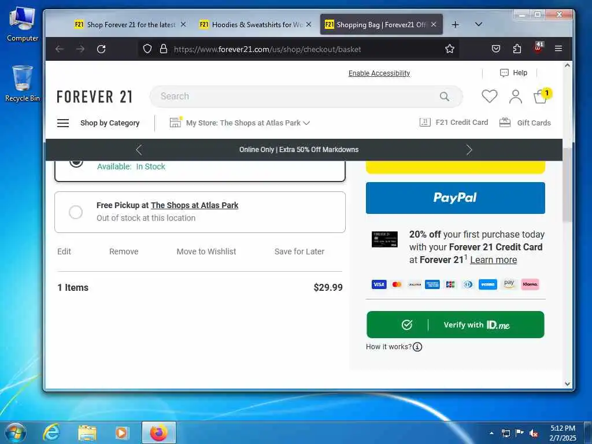Open Windows Start button
Image resolution: width=592 pixels, height=444 pixels.
(15, 433)
